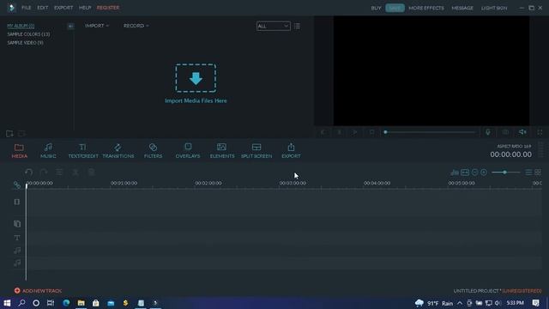Image resolution: width=549 pixels, height=309 pixels.
Task: Select the first music track icon
Action: click(17, 251)
